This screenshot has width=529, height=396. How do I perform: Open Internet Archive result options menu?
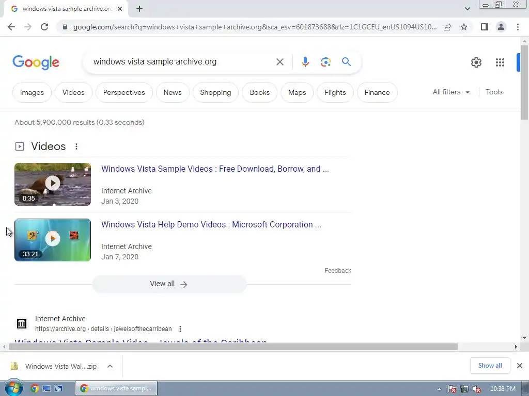180,329
